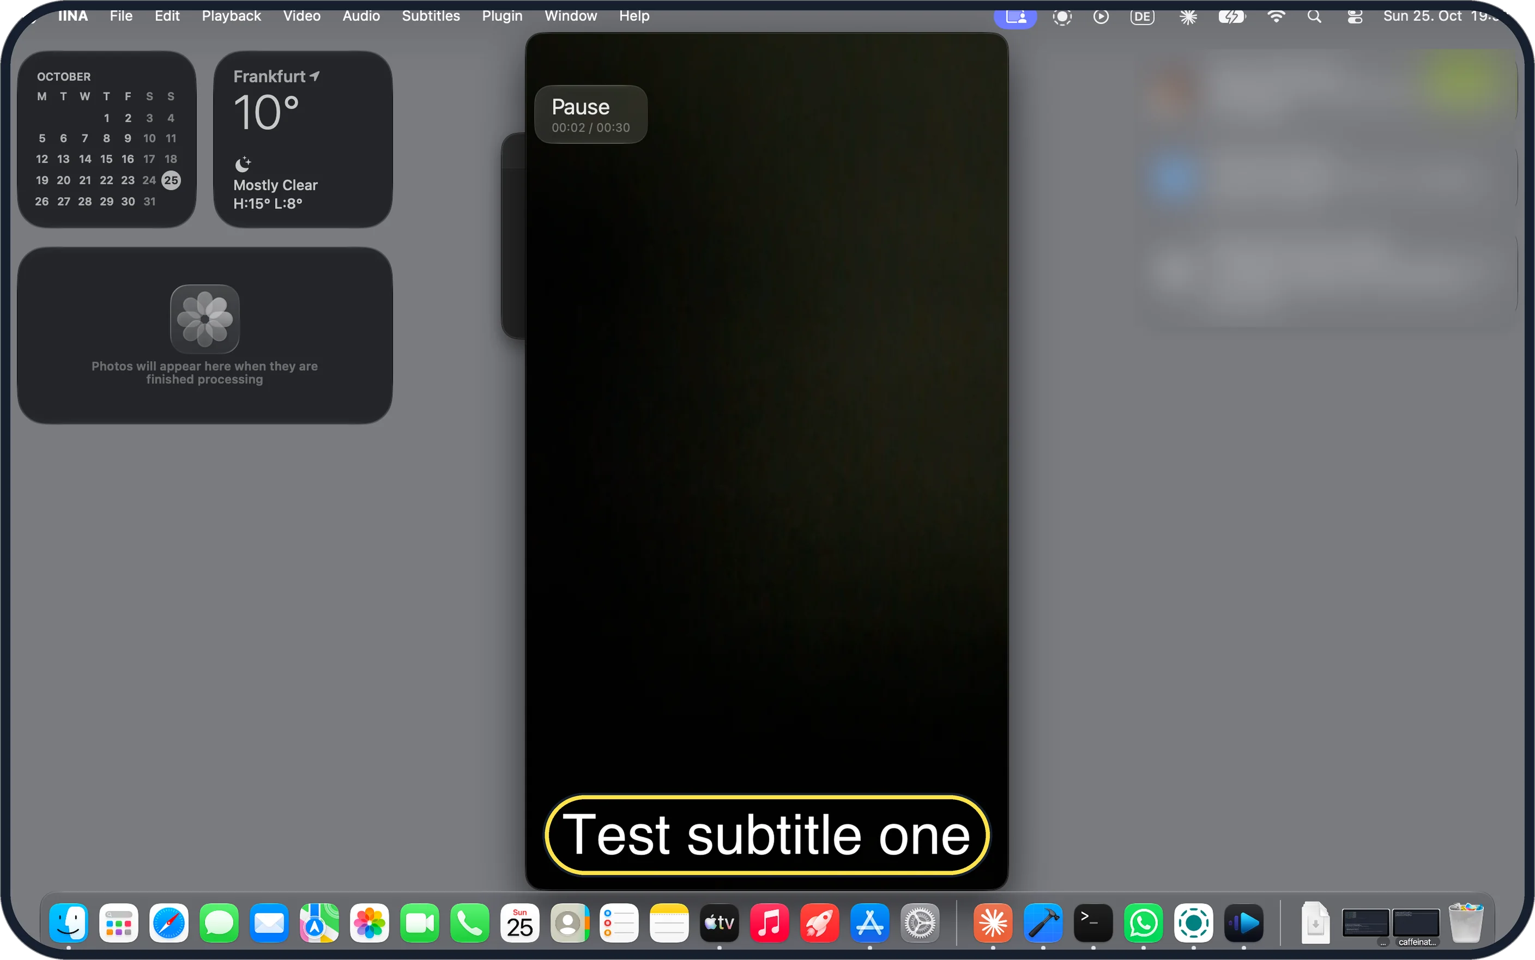Launch Apple TV from the Dock

coord(720,923)
